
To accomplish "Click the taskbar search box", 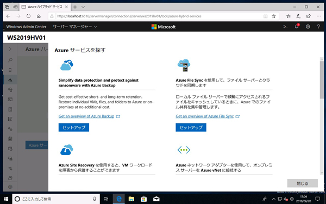I will click(56, 199).
